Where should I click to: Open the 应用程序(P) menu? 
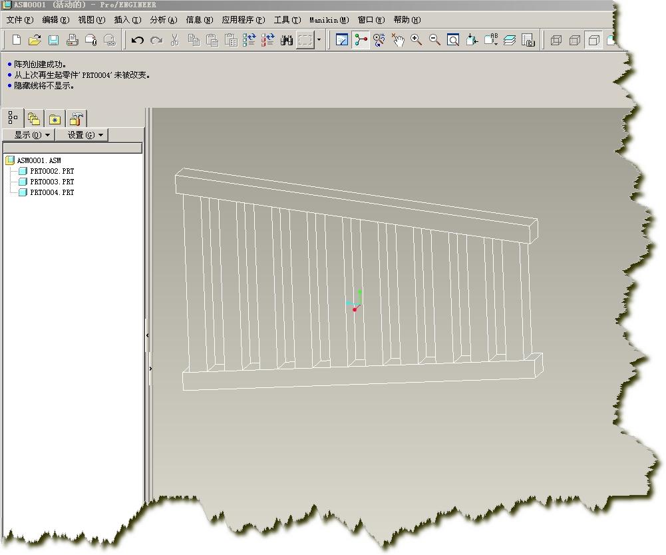243,20
